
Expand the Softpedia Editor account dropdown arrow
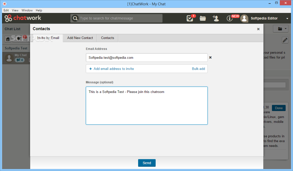287,18
